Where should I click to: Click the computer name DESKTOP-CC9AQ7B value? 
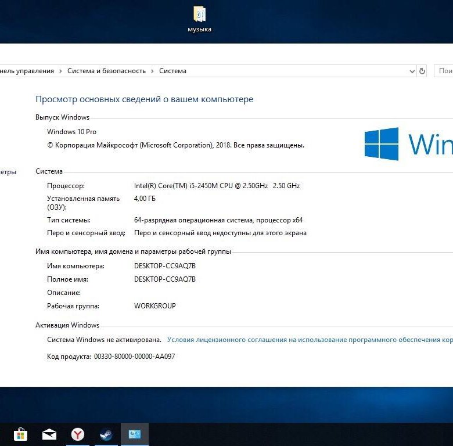pyautogui.click(x=165, y=266)
